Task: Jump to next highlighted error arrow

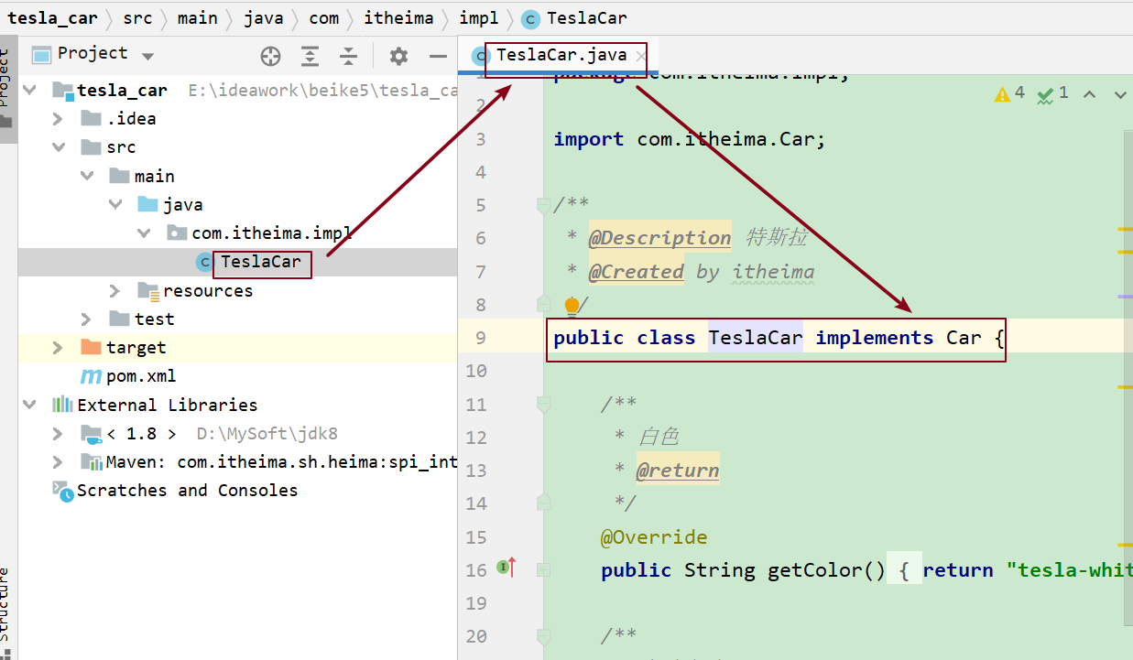Action: tap(1119, 93)
